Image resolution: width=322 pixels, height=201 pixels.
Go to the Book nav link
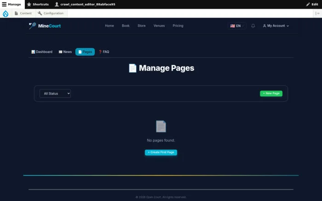pos(126,26)
